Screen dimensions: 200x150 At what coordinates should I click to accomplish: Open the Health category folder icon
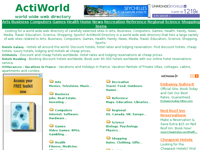click(51, 142)
